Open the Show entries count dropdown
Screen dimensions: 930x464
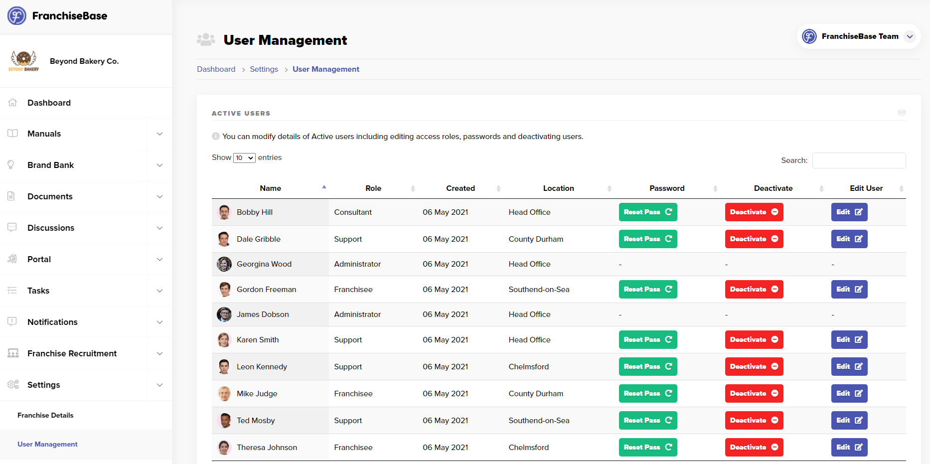[x=244, y=158]
